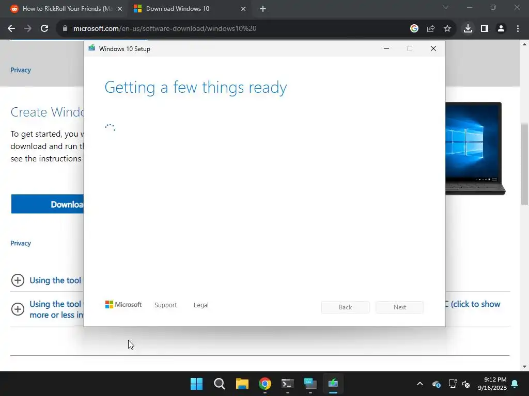The image size is (529, 396).
Task: Click the muted volume tray icon
Action: pos(466,384)
